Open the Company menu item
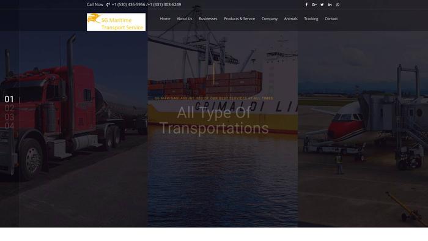Image resolution: width=428 pixels, height=241 pixels. (270, 19)
